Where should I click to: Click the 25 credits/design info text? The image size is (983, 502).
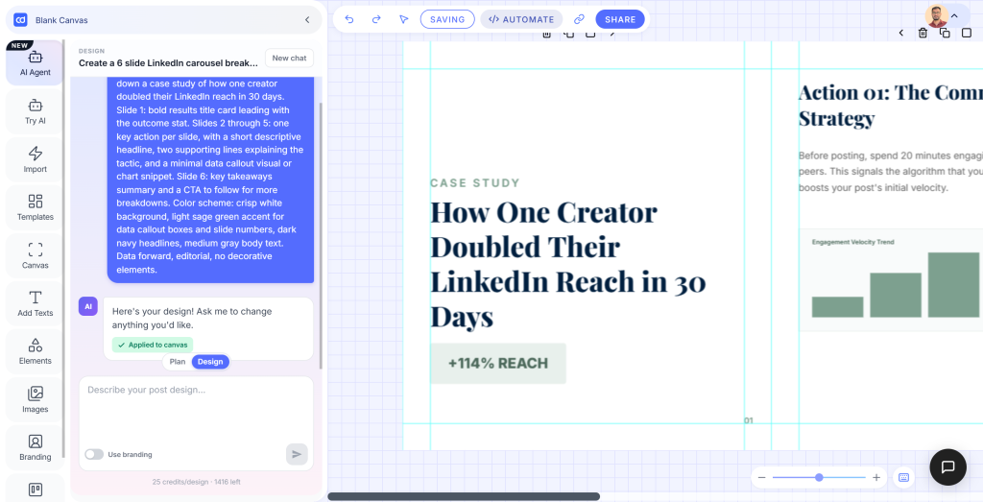(196, 482)
